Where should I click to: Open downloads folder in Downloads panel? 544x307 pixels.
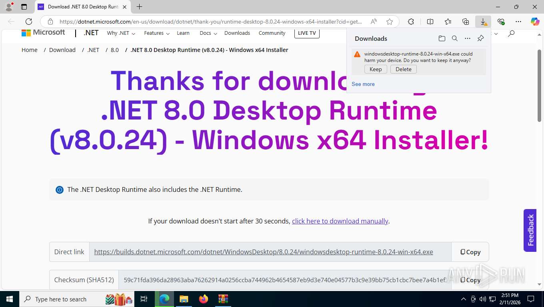(x=442, y=38)
